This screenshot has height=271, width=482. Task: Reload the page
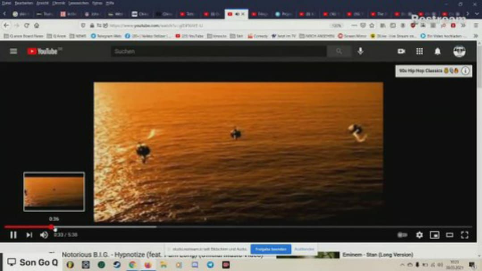click(27, 25)
